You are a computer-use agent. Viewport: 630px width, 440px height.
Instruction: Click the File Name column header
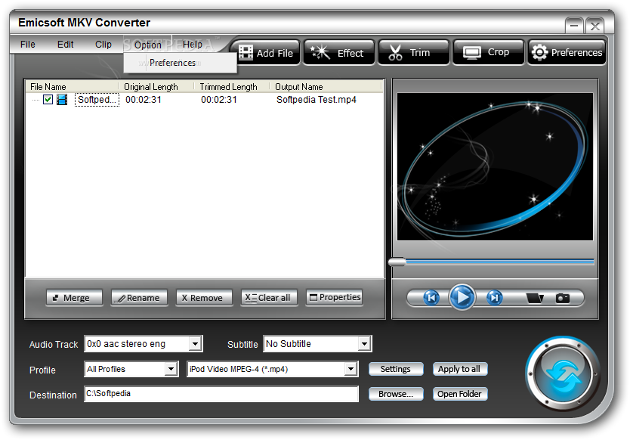73,86
